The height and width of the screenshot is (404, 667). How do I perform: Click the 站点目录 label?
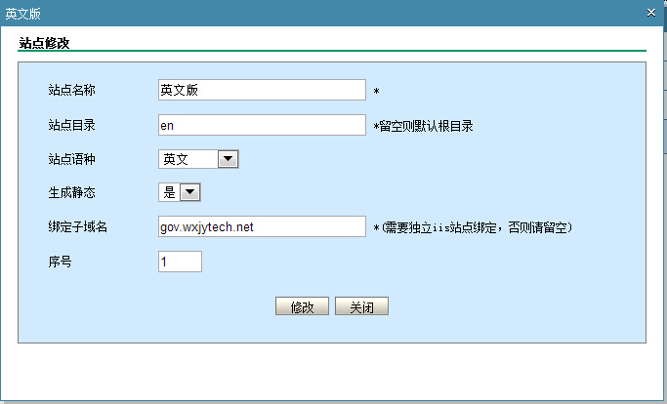click(x=71, y=125)
